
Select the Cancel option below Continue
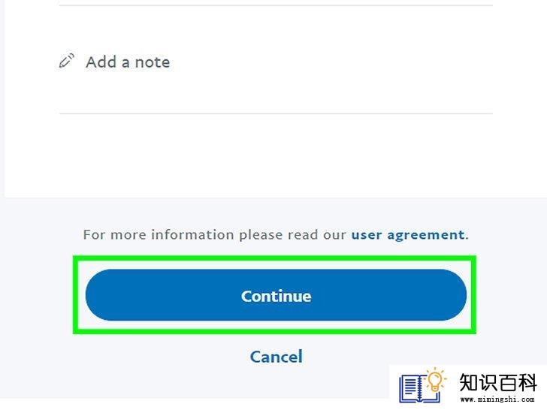pyautogui.click(x=276, y=357)
